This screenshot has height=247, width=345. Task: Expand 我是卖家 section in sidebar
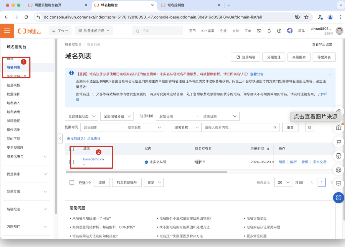coord(27,174)
